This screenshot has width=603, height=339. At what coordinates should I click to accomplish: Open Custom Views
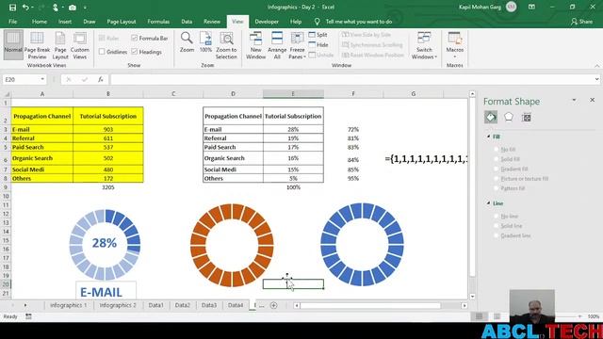click(x=79, y=45)
